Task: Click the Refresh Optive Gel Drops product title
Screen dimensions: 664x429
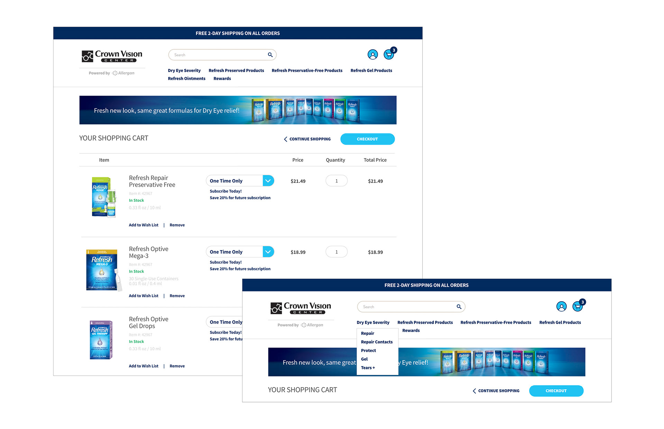Action: tap(148, 323)
